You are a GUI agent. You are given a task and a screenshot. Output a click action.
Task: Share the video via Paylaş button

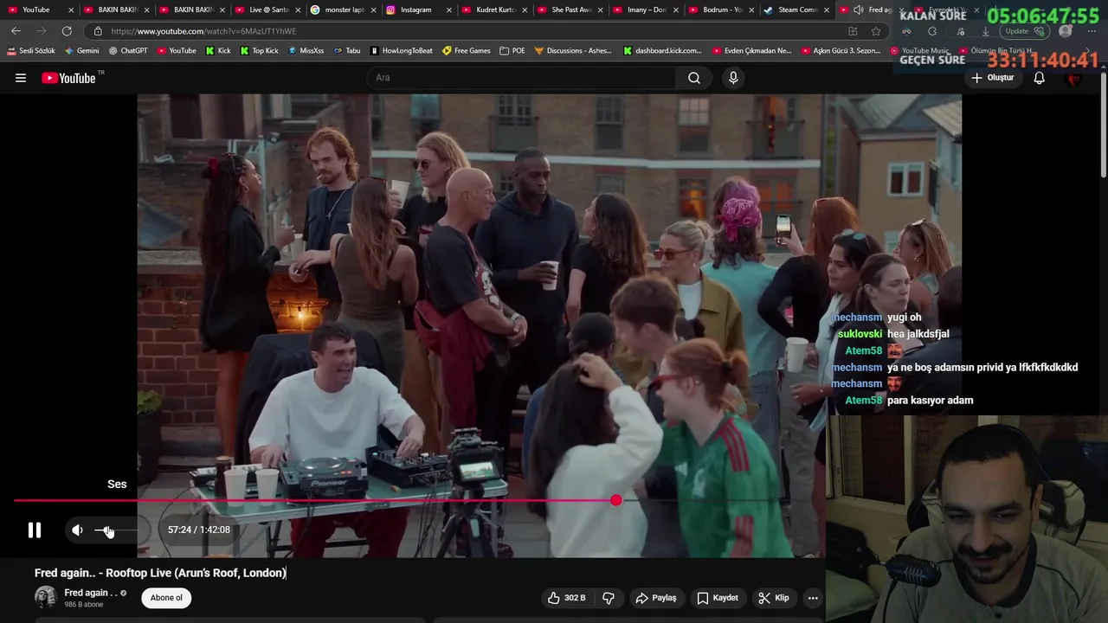[x=656, y=598]
